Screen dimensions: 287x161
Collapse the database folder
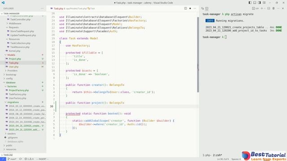click(11, 82)
